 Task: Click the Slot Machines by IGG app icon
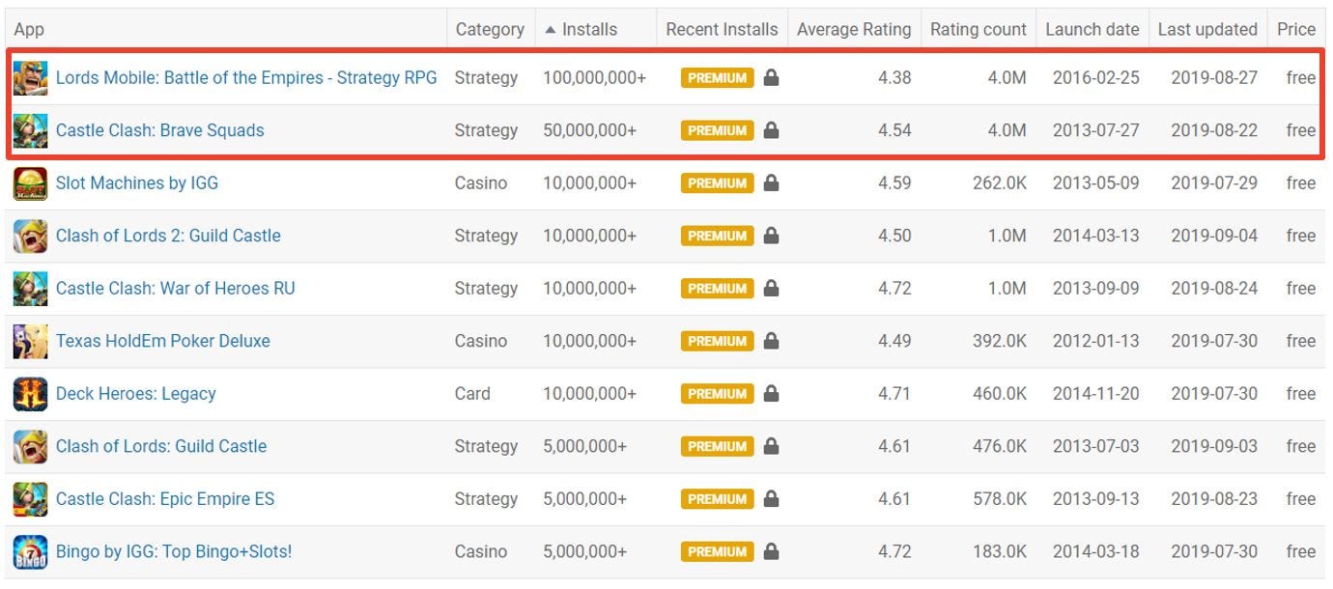point(30,183)
